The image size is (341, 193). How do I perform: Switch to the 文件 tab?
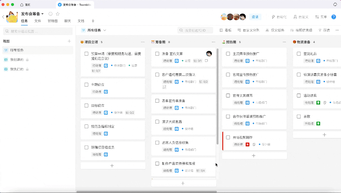tap(38, 21)
